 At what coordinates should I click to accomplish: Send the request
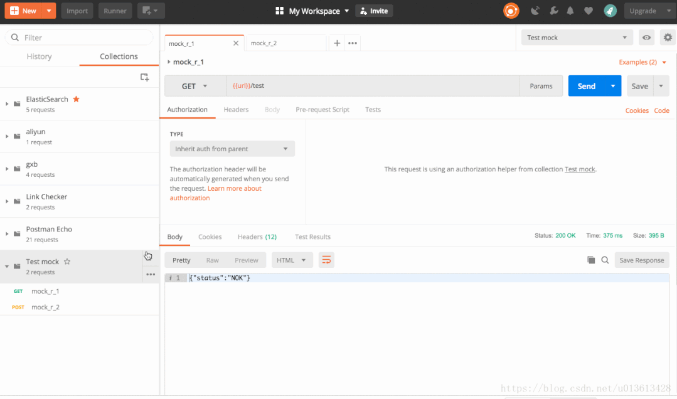click(x=586, y=86)
